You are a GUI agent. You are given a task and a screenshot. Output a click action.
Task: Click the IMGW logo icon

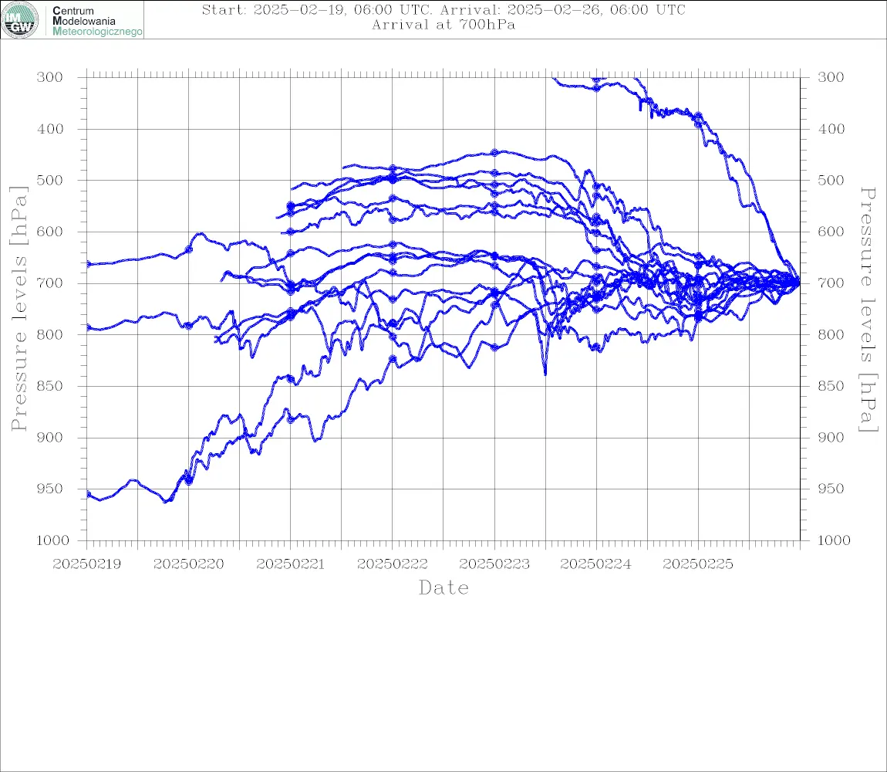click(x=20, y=20)
